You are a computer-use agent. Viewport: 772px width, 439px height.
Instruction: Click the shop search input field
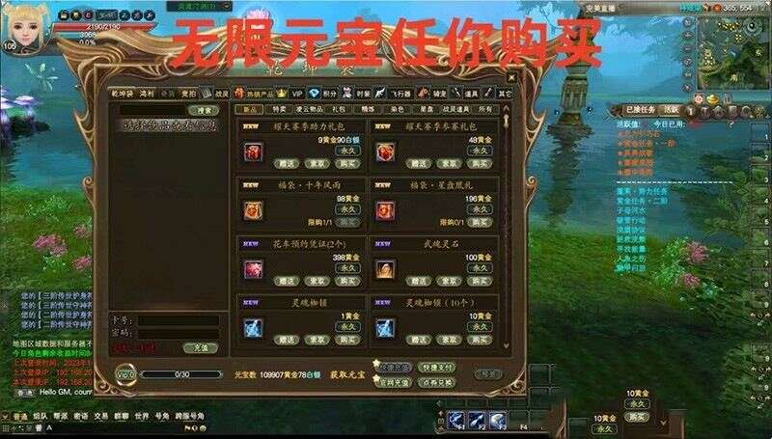[x=152, y=110]
